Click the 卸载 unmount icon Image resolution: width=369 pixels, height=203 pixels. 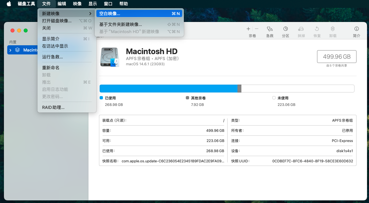click(332, 29)
